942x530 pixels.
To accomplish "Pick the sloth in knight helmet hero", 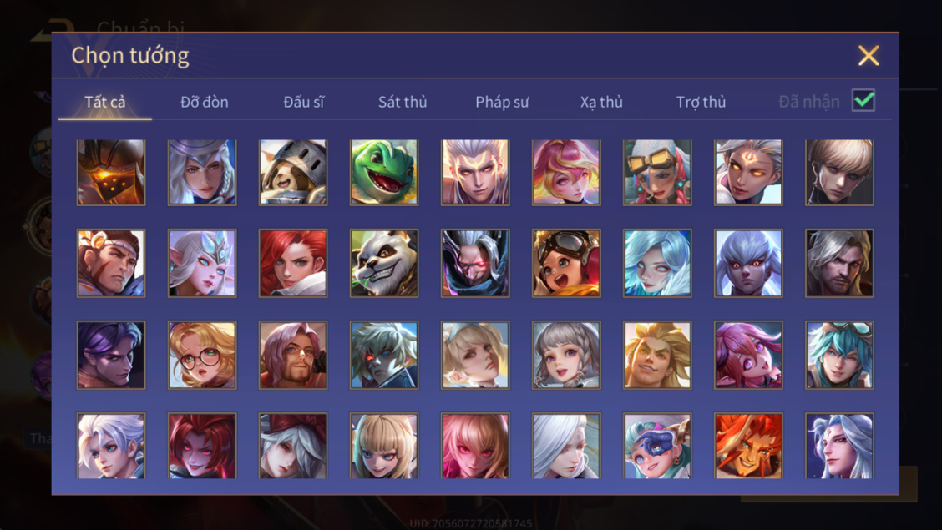I will pyautogui.click(x=293, y=172).
